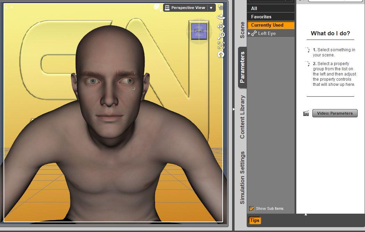This screenshot has width=365, height=232.
Task: Click the clapperboard video icon
Action: coord(306,113)
